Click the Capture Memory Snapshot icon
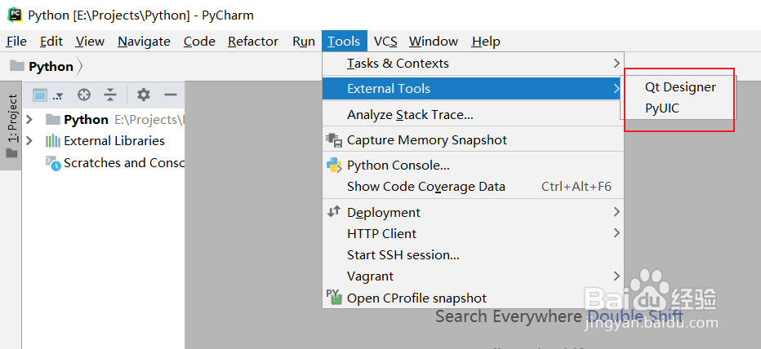This screenshot has width=761, height=349. (334, 140)
